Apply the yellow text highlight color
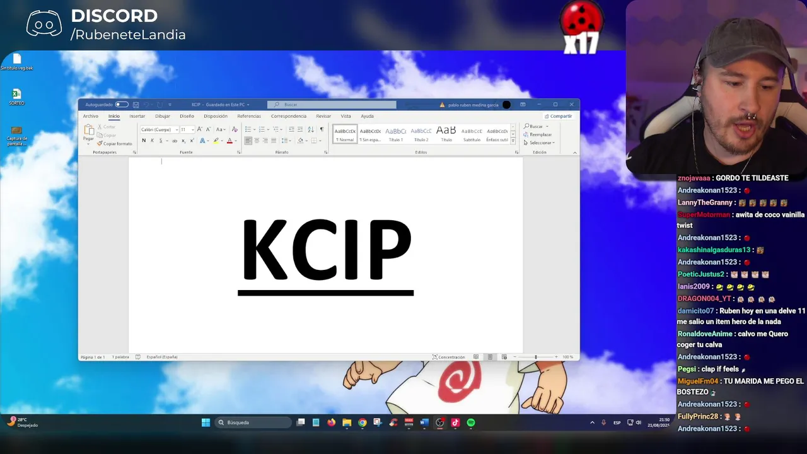This screenshot has width=807, height=454. point(216,141)
